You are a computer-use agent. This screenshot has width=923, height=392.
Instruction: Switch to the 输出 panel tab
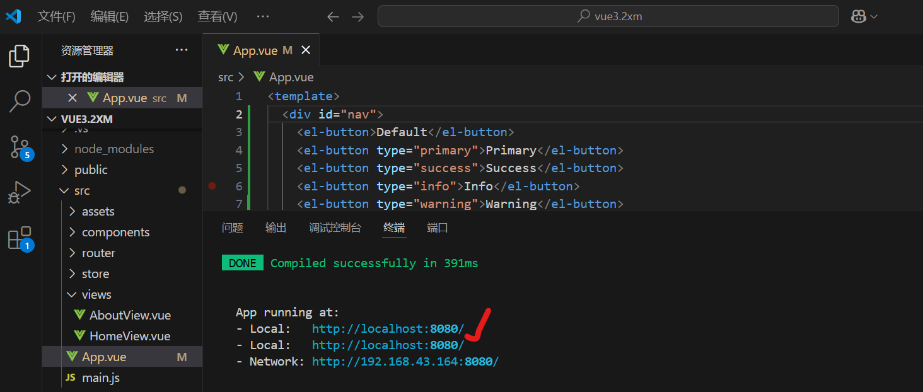pyautogui.click(x=276, y=228)
